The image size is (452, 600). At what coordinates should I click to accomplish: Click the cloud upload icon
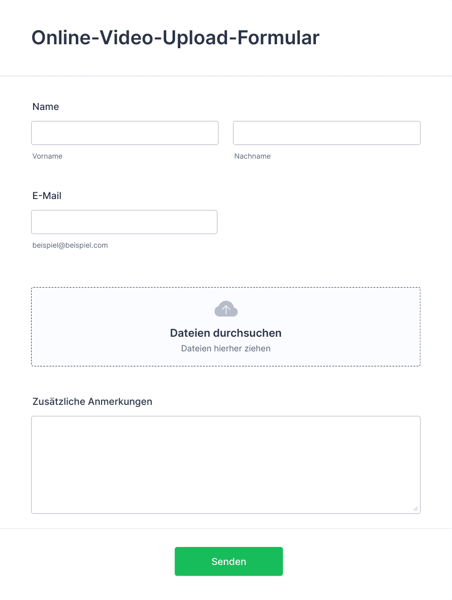[x=226, y=309]
